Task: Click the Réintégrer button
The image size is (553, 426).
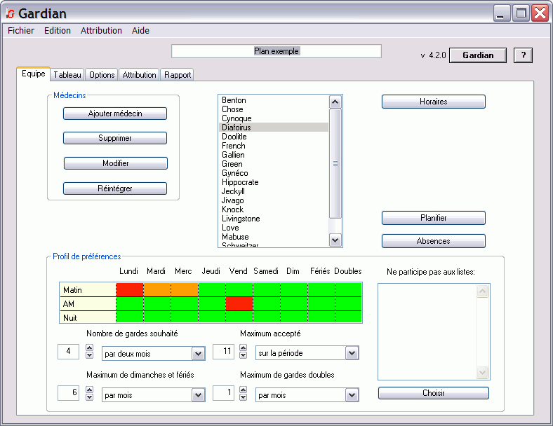Action: (115, 188)
